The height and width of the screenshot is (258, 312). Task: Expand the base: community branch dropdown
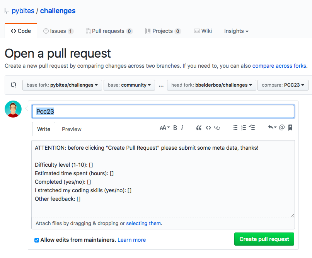tap(129, 85)
